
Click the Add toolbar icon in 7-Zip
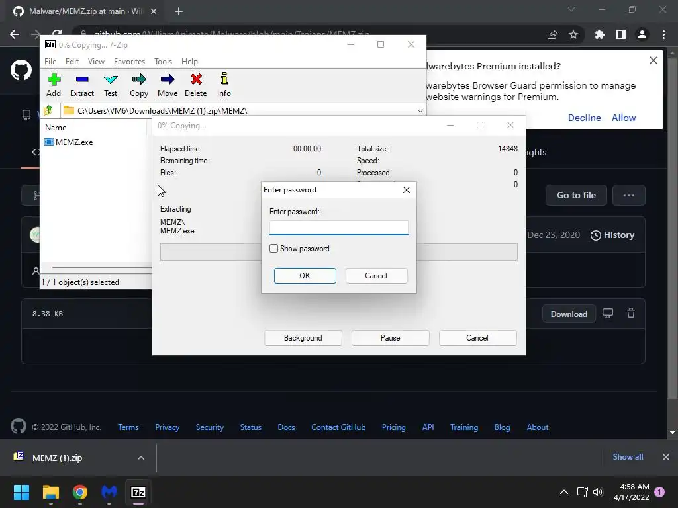pyautogui.click(x=54, y=85)
